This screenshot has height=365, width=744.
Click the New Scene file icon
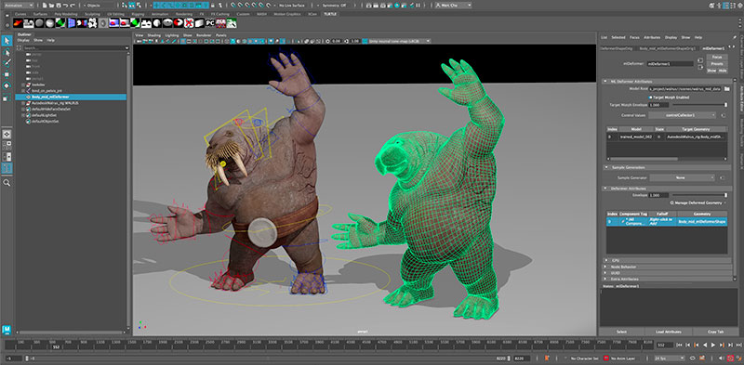pos(44,6)
